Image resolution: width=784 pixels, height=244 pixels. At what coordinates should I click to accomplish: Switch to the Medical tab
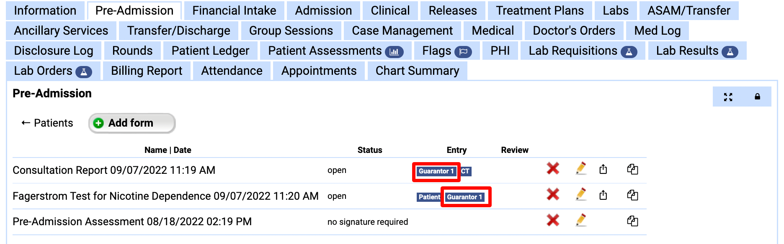493,30
